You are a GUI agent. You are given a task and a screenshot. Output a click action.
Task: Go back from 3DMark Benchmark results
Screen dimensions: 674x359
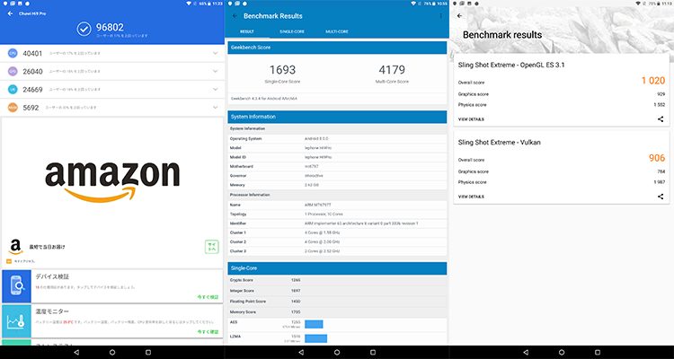click(459, 16)
